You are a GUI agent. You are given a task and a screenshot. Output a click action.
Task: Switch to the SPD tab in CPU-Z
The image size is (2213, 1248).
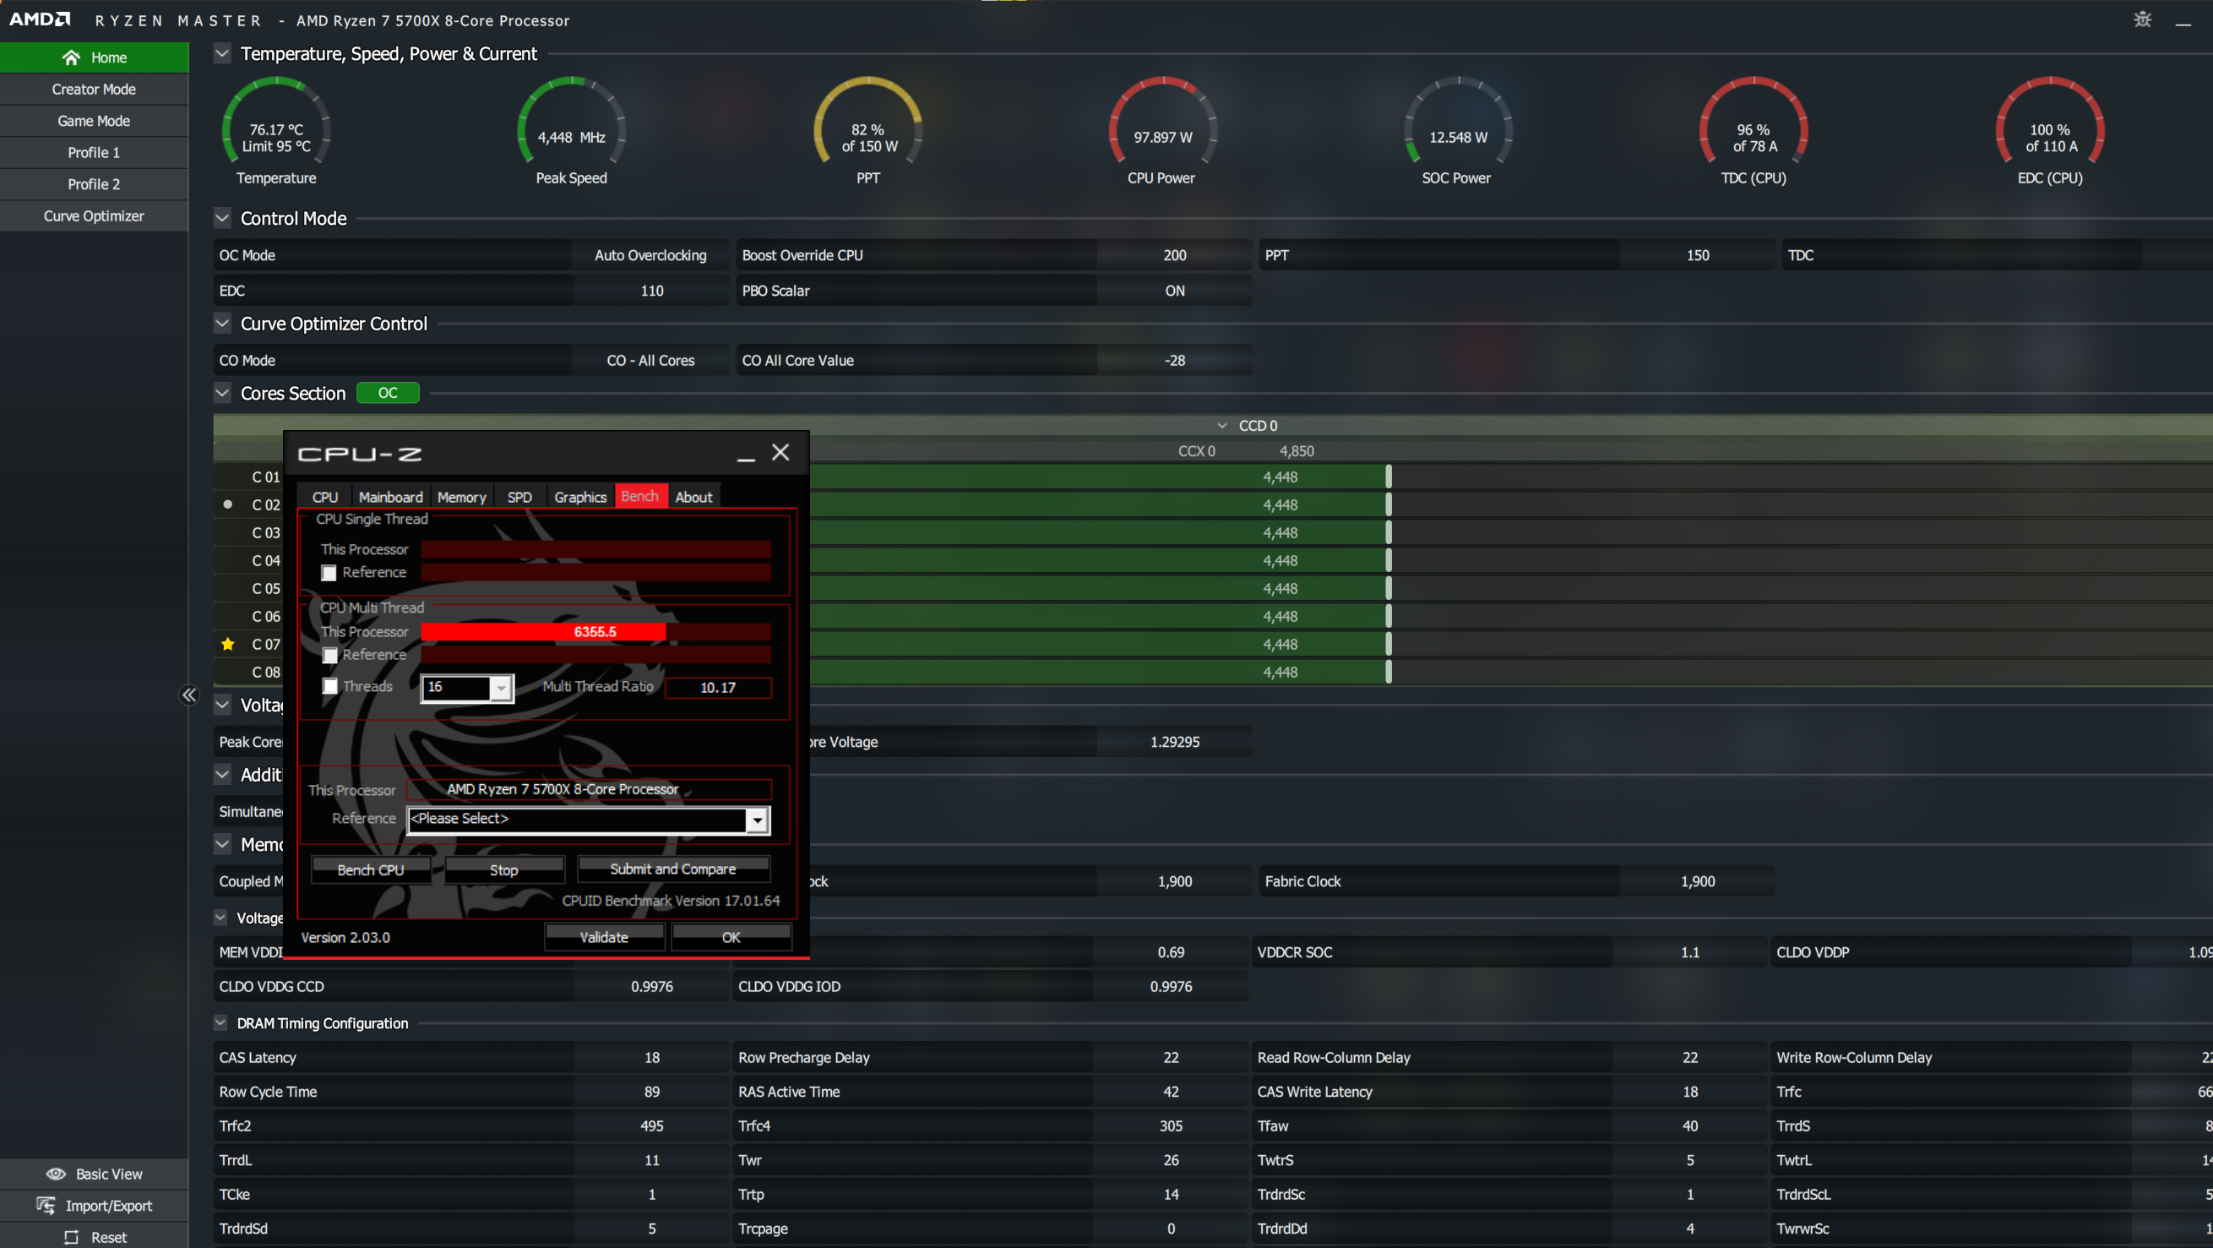point(519,497)
